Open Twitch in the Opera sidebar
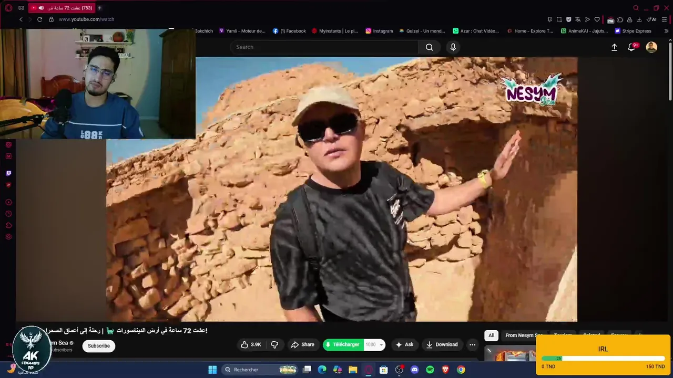 click(8, 173)
